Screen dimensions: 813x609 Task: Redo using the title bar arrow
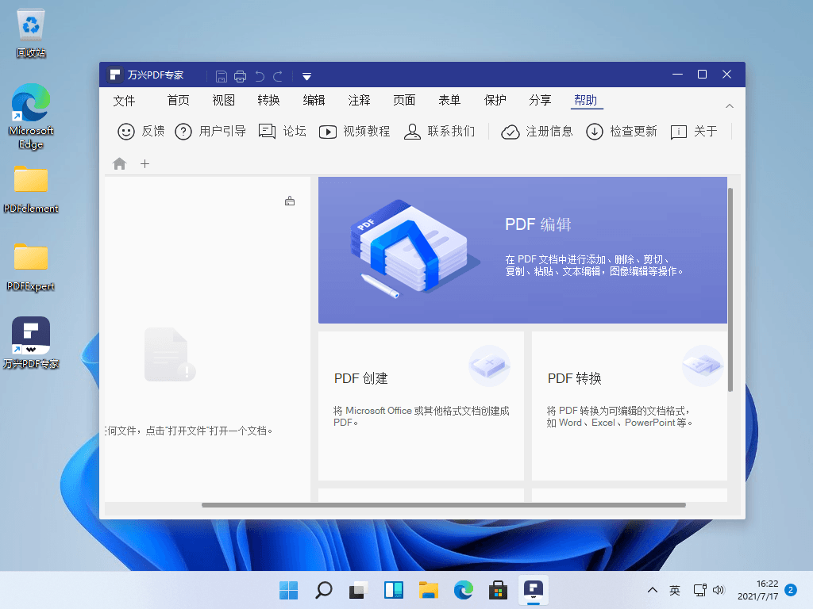(278, 77)
